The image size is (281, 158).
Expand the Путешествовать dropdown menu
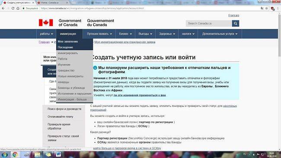pyautogui.click(x=99, y=34)
